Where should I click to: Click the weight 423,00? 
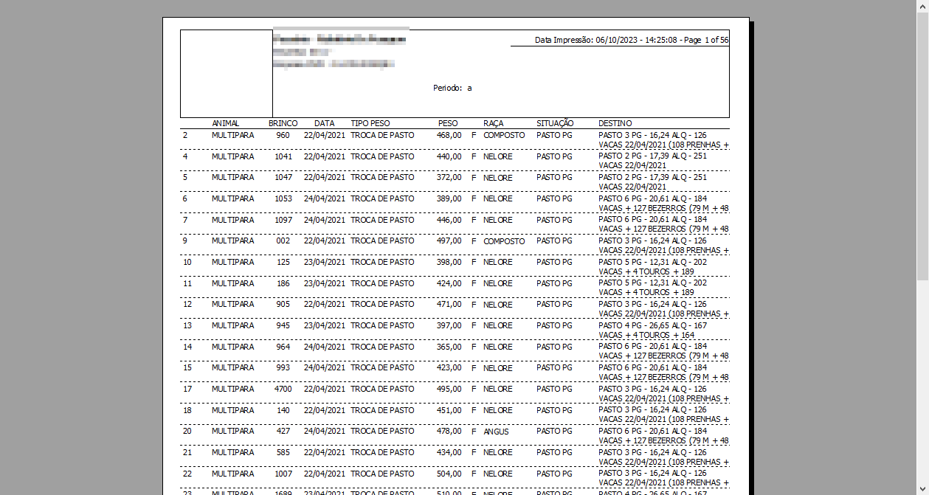click(x=449, y=367)
